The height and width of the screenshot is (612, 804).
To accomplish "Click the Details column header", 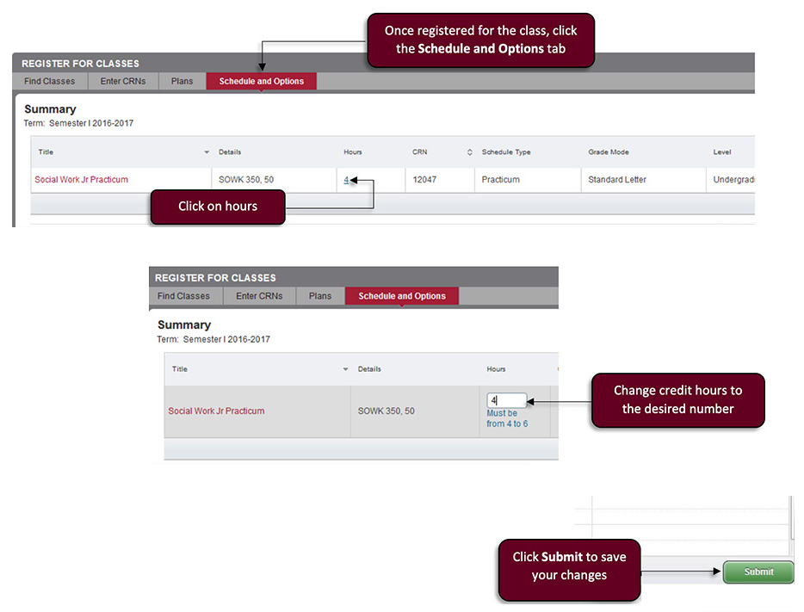I will tap(231, 151).
